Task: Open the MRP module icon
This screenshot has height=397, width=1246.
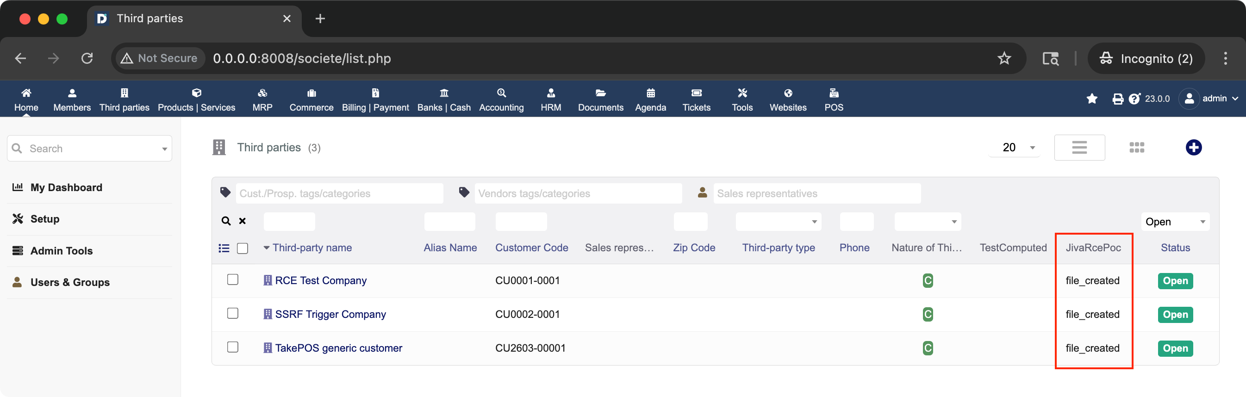Action: [262, 93]
